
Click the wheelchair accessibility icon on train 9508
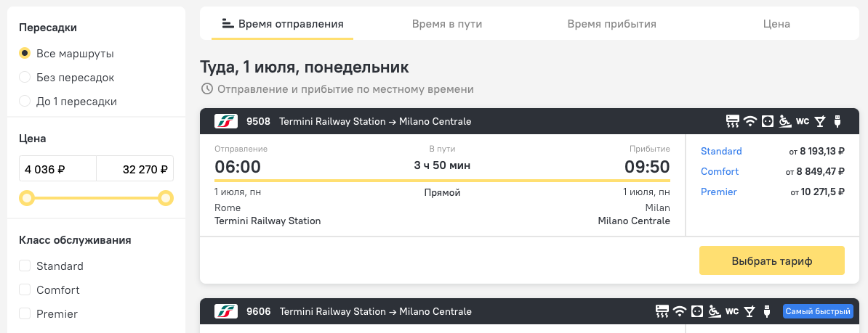point(784,121)
